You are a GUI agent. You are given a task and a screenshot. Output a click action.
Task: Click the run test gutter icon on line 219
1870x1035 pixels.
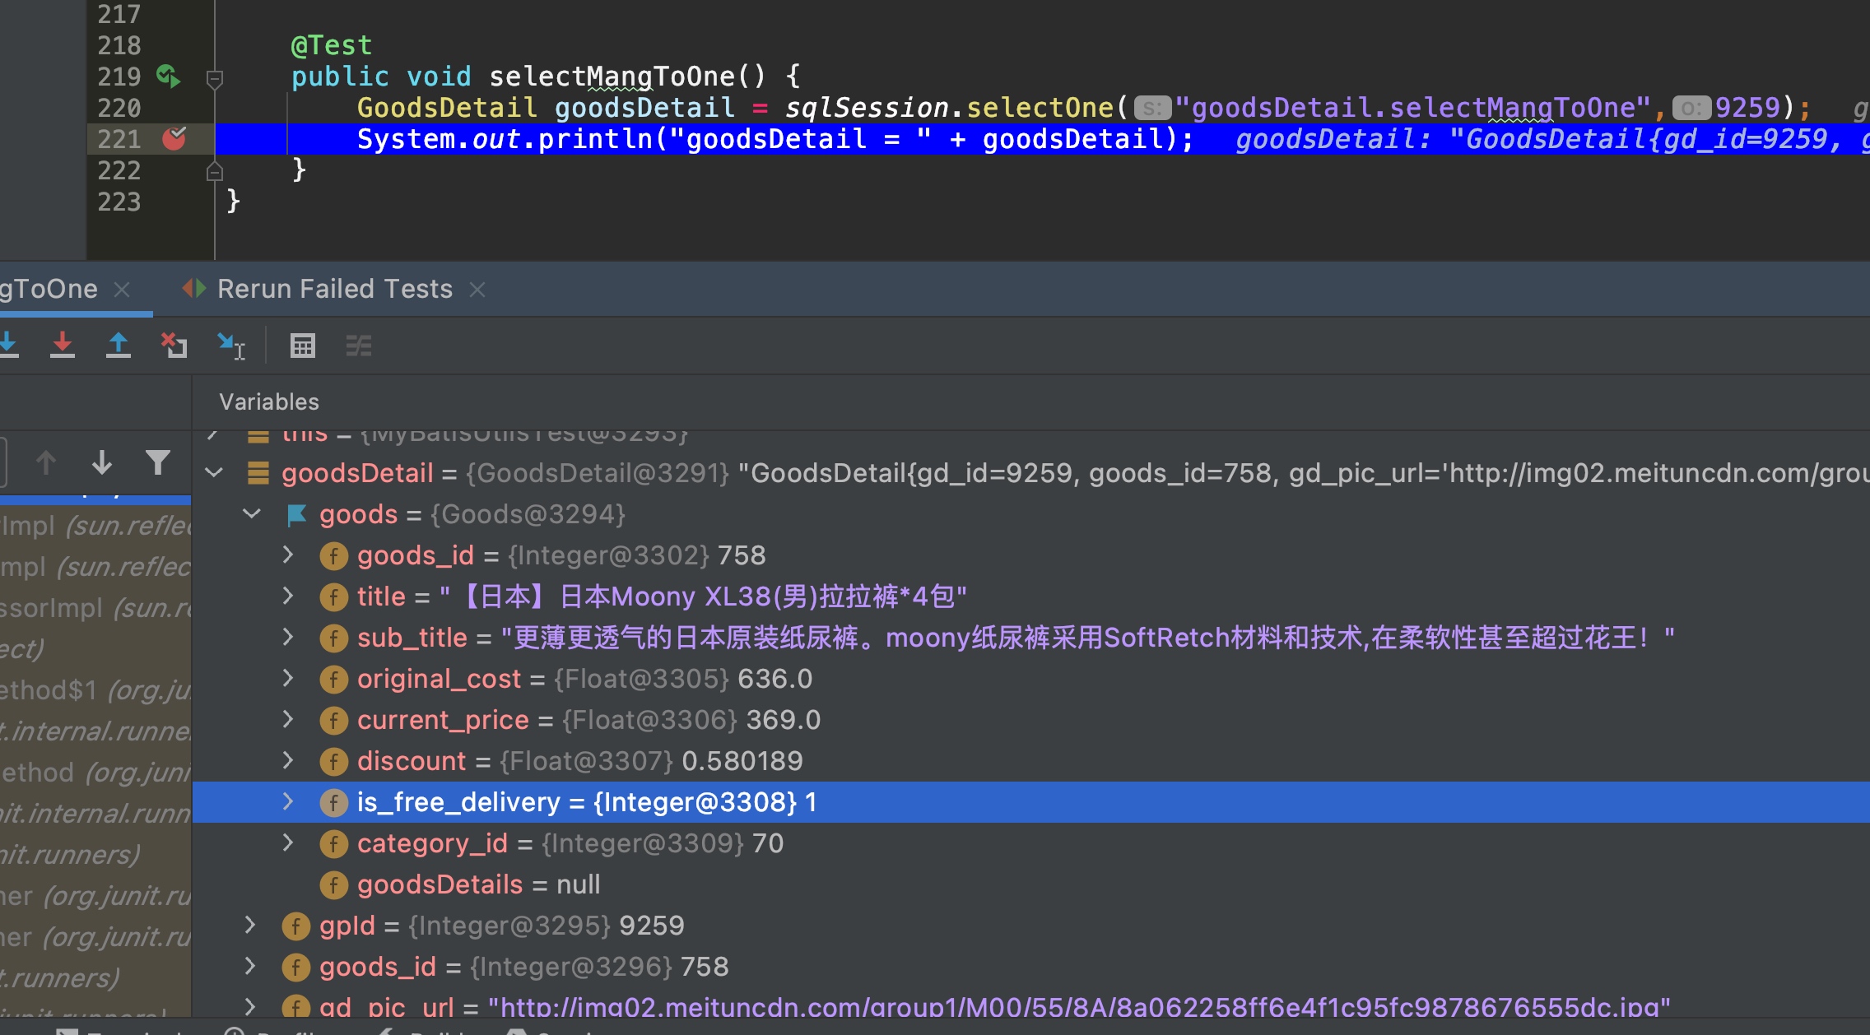pos(168,77)
